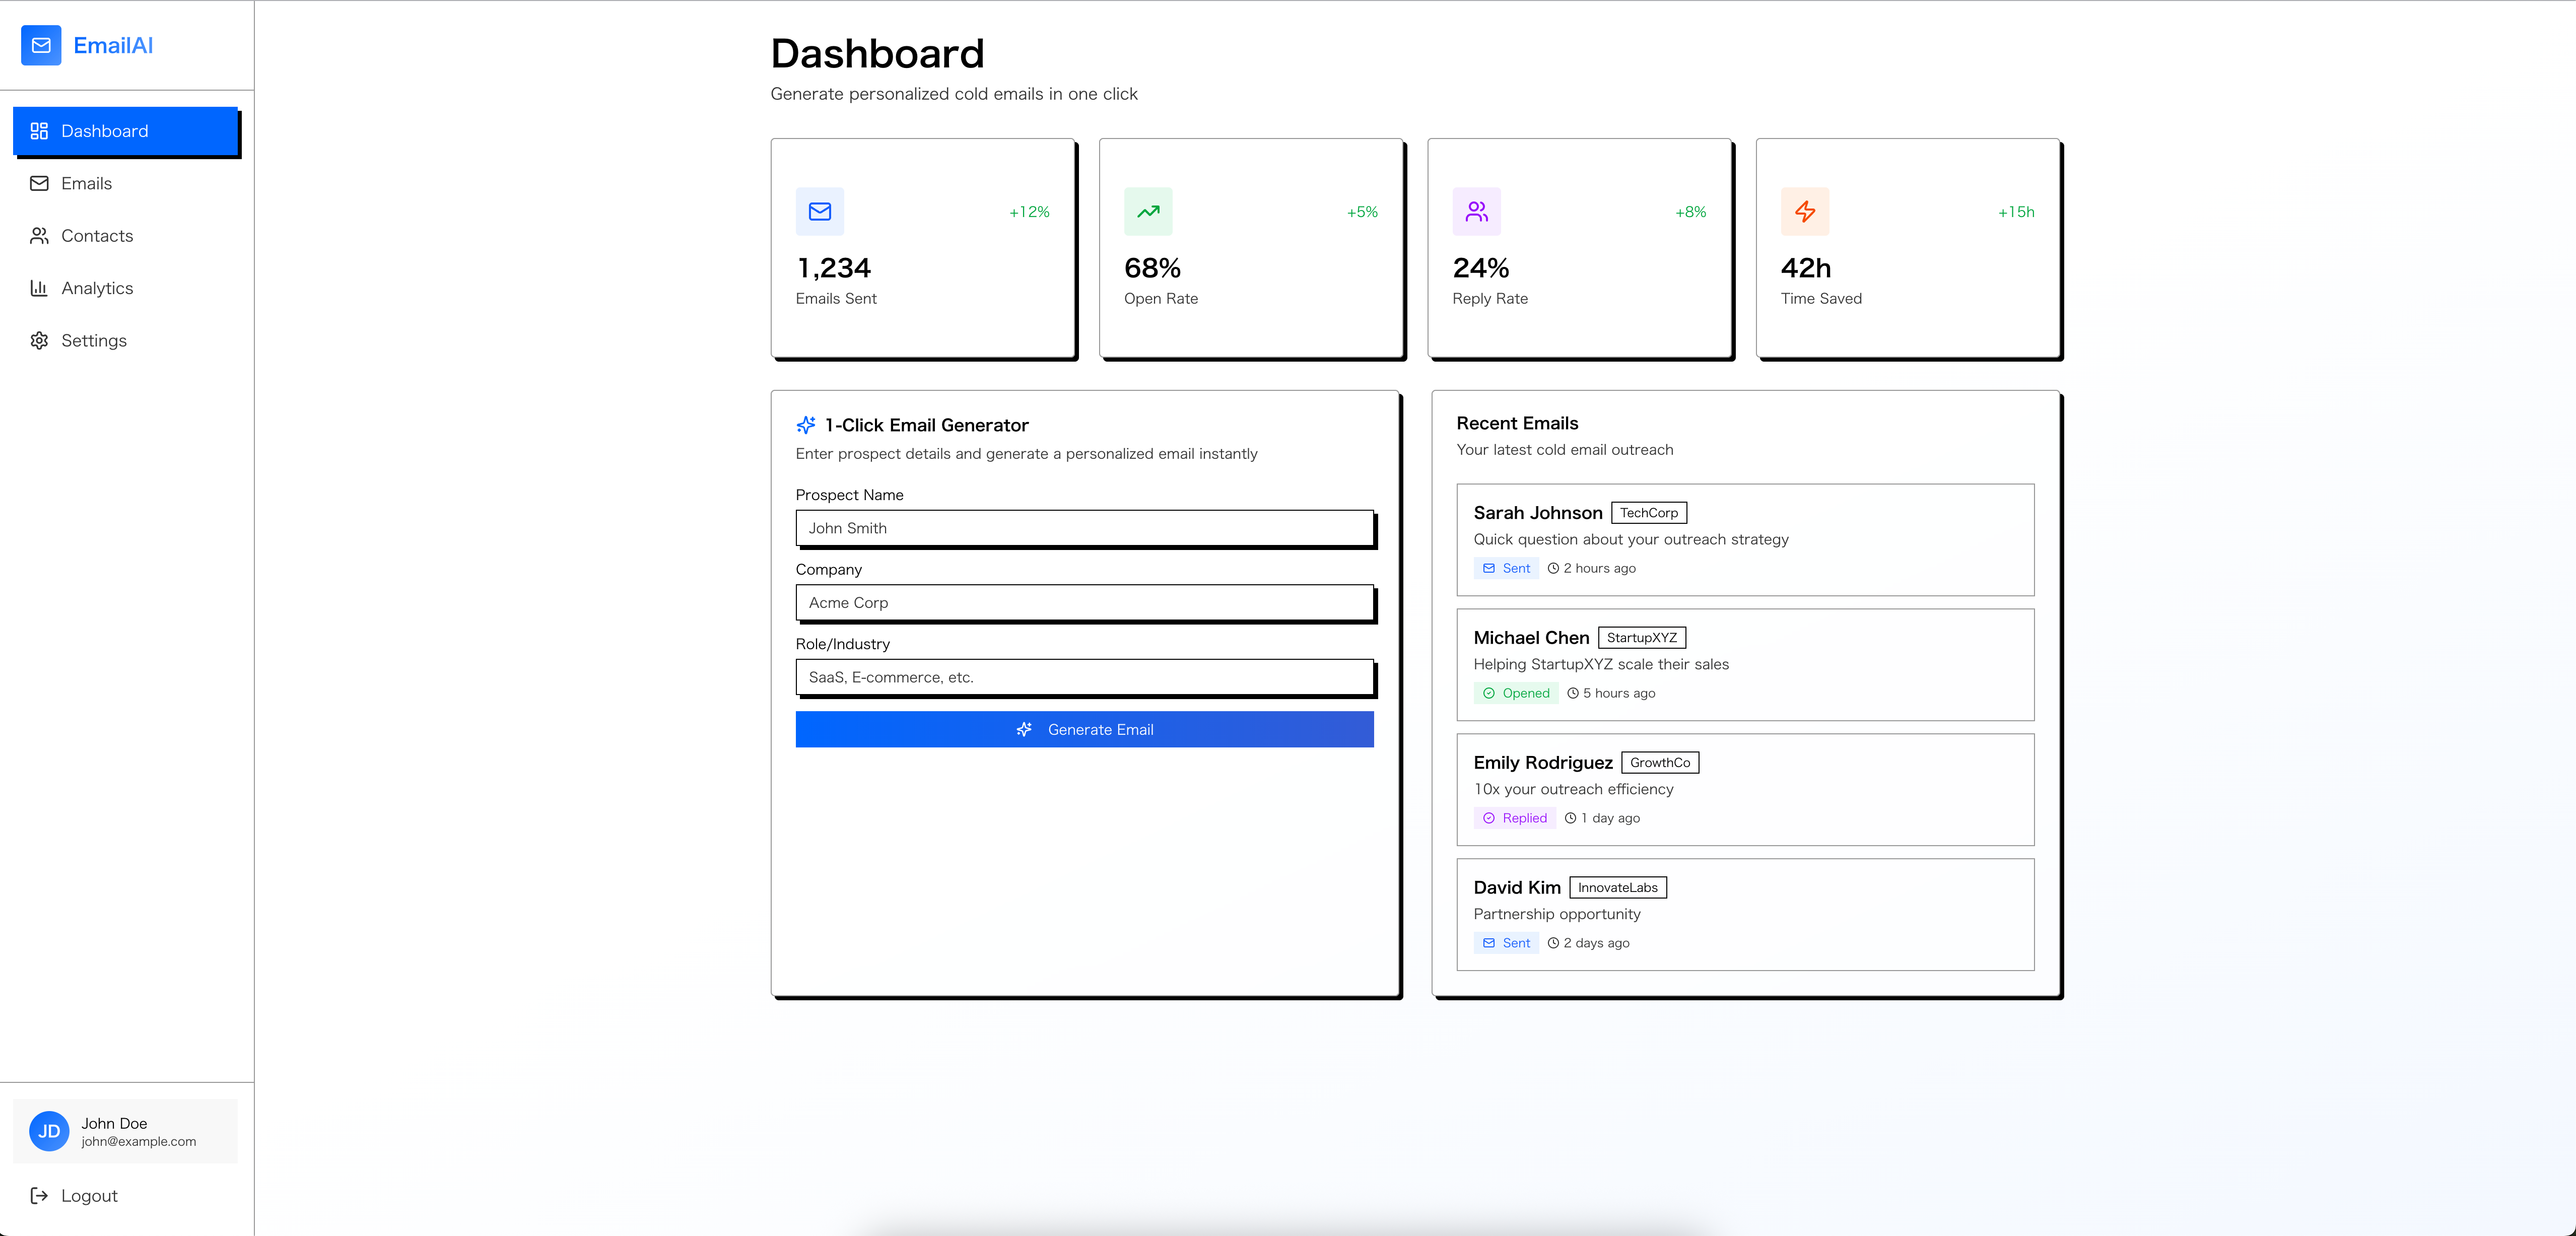Toggle the Sent status badge on Sarah Johnson's email

click(x=1506, y=567)
